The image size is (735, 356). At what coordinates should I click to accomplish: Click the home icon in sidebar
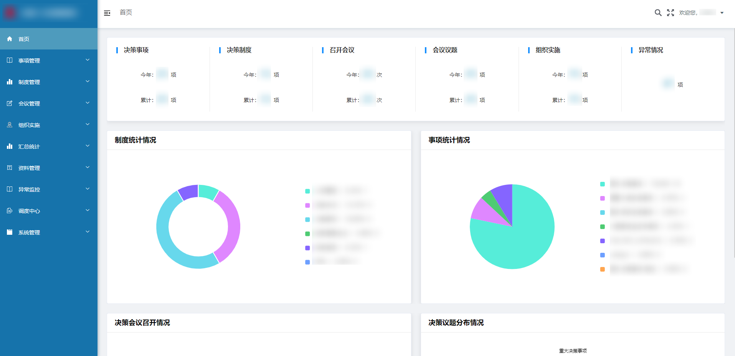click(x=10, y=39)
